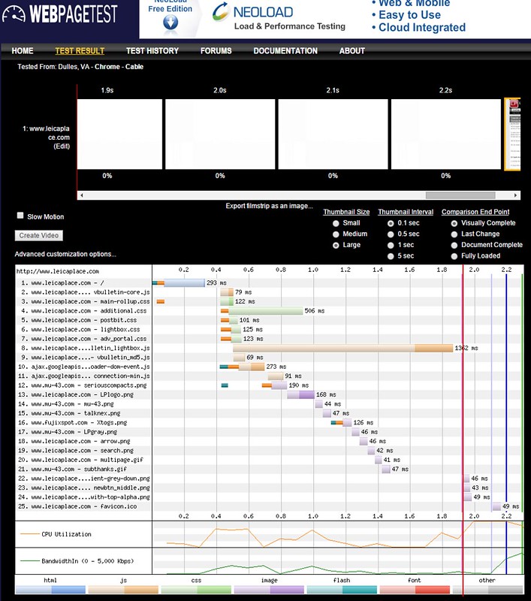This screenshot has width=531, height=601.
Task: Click the Thumbnail Size heading
Action: [346, 212]
